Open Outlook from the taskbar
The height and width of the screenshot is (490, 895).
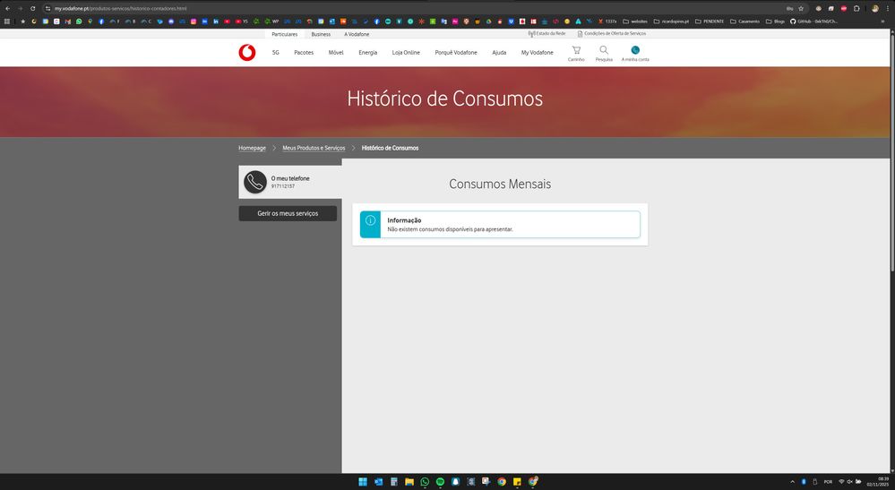coord(378,482)
